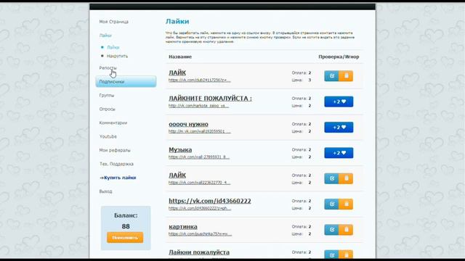Open the ЛАЙКНИТЕ ПОЖАЛУЙСТА task title
Image resolution: width=465 pixels, height=261 pixels.
[210, 99]
